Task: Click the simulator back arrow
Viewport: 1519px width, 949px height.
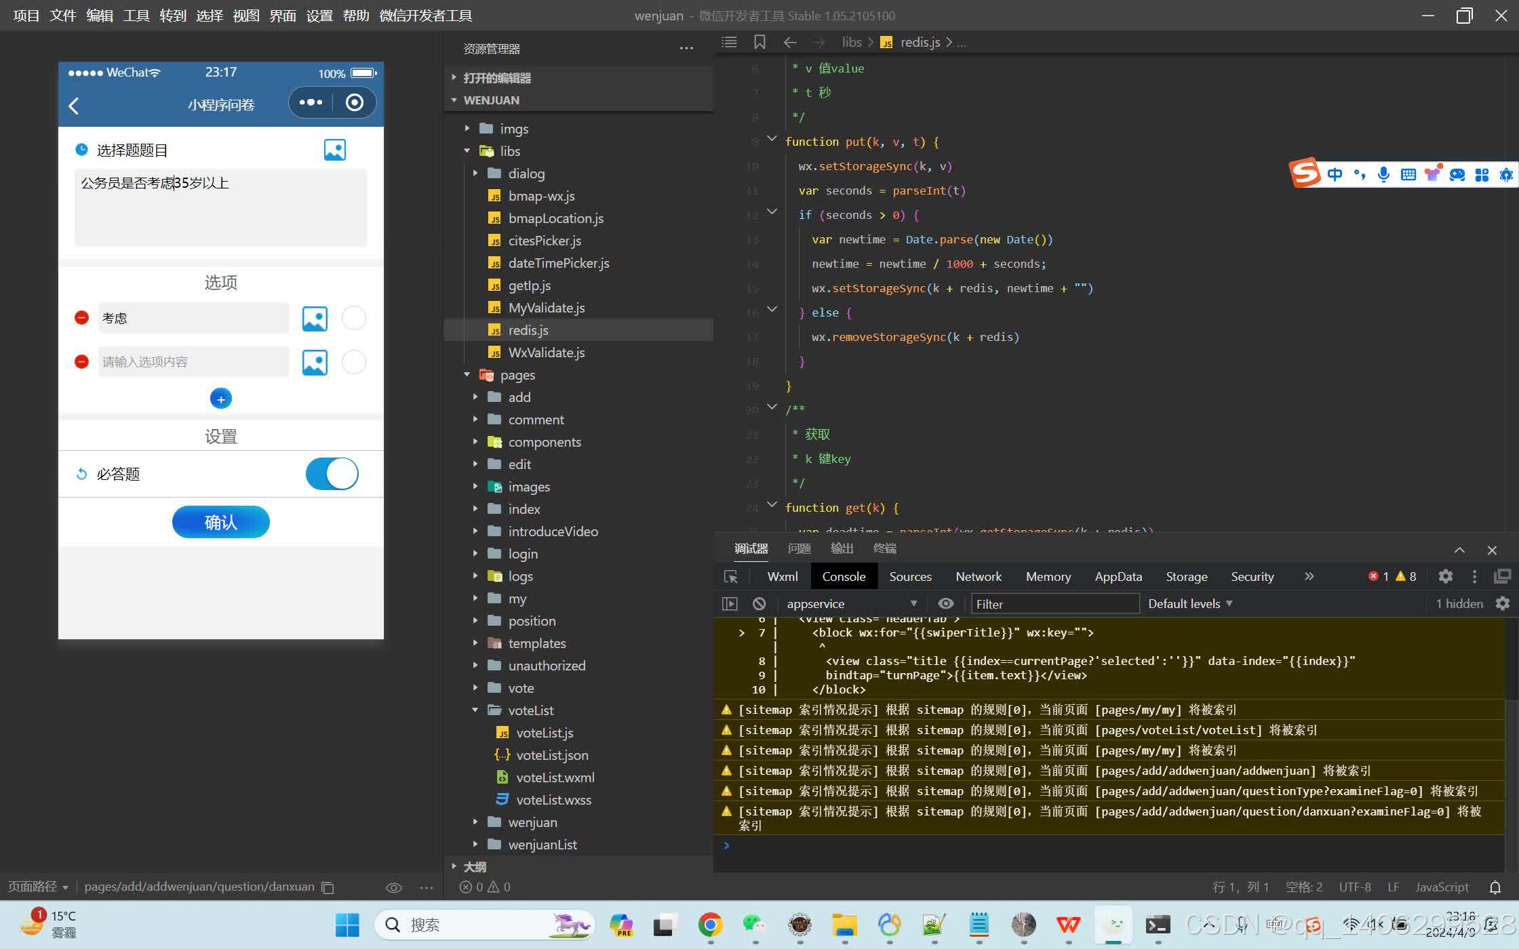Action: pyautogui.click(x=74, y=105)
